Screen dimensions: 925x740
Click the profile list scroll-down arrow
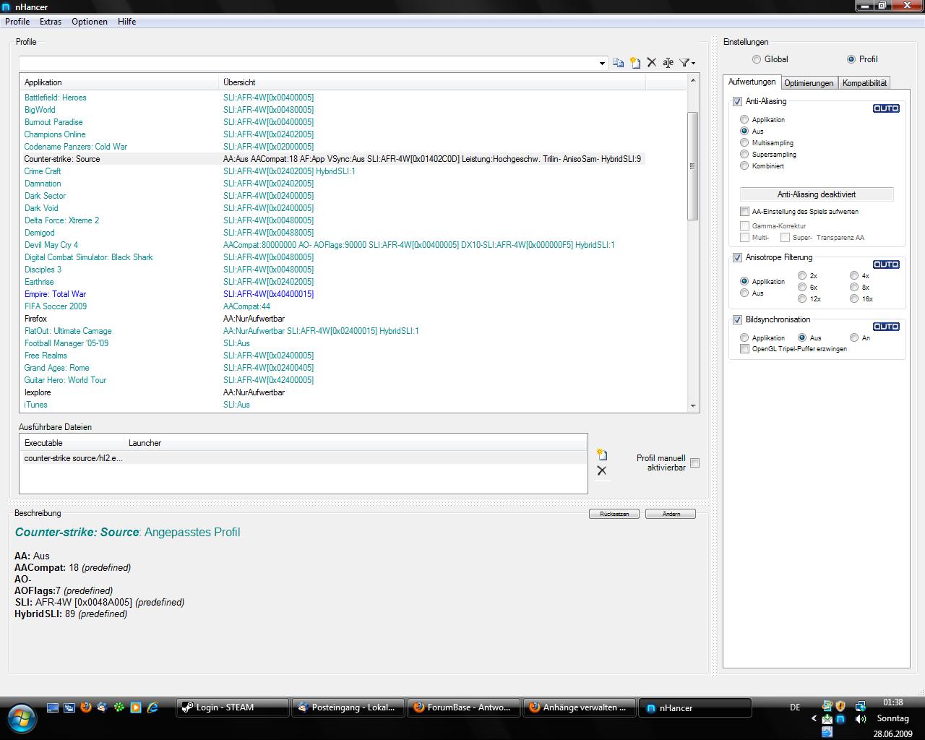[x=693, y=406]
